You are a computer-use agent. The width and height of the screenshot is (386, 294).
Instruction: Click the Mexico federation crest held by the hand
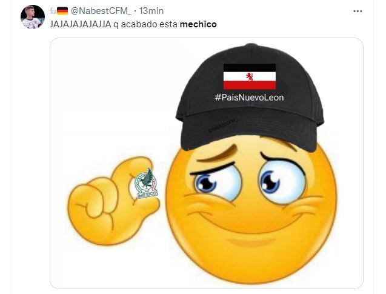[x=147, y=184]
